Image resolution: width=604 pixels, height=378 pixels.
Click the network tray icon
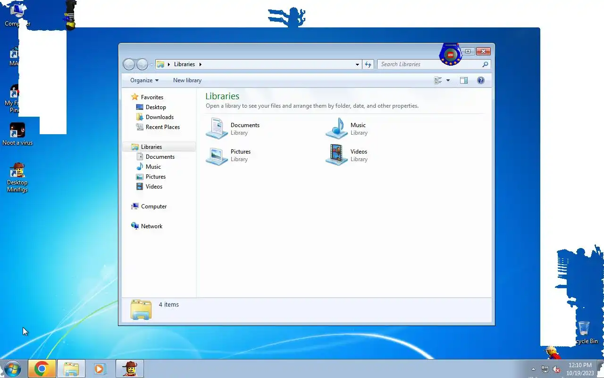click(545, 369)
